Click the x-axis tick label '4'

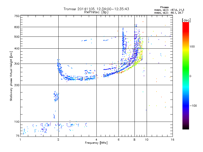pos(96,140)
